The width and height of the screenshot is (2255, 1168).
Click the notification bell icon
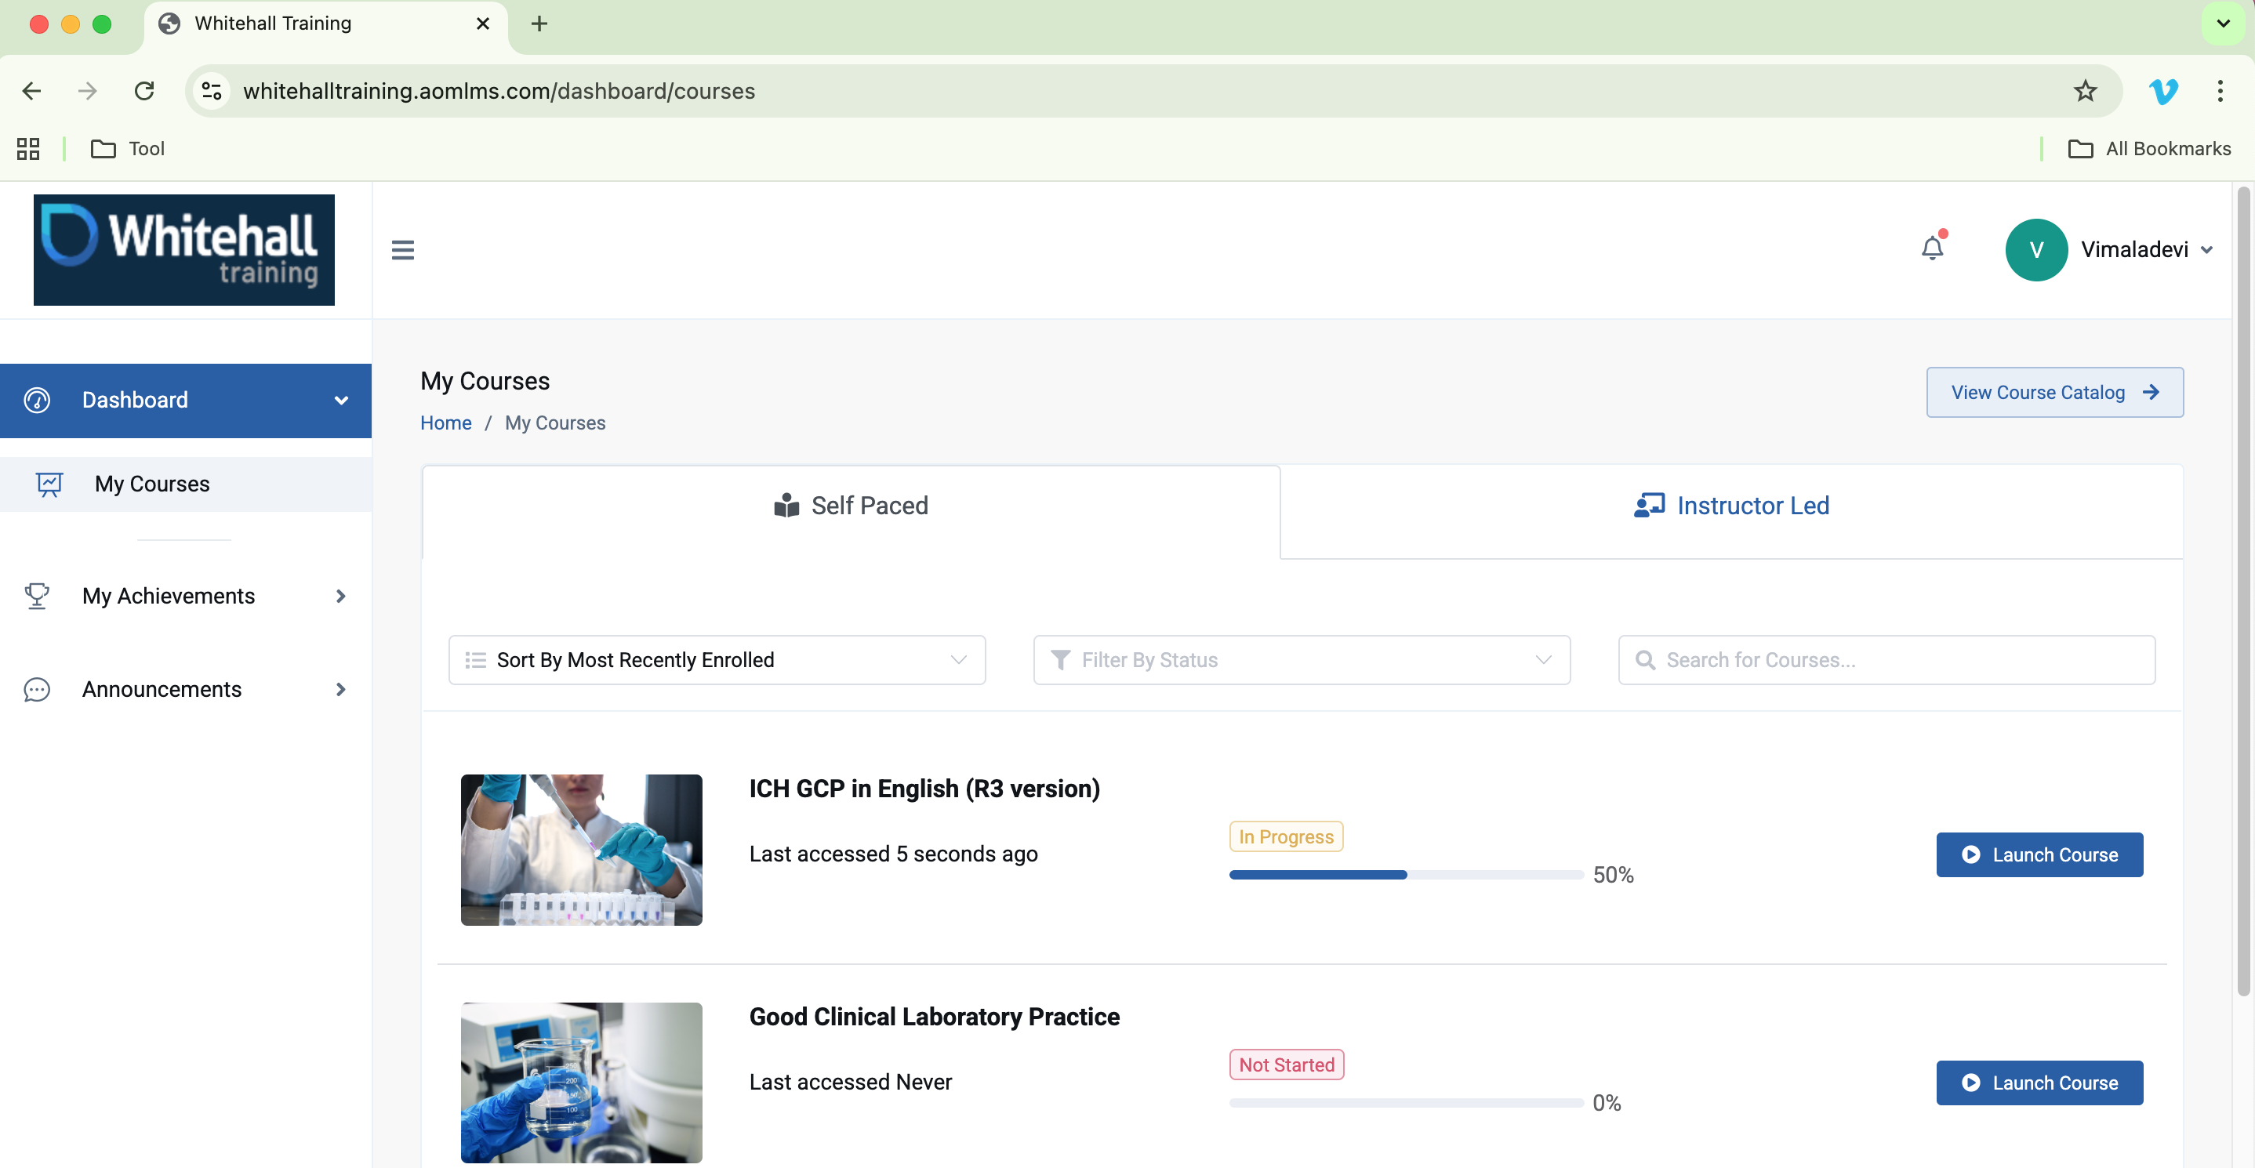coord(1932,249)
